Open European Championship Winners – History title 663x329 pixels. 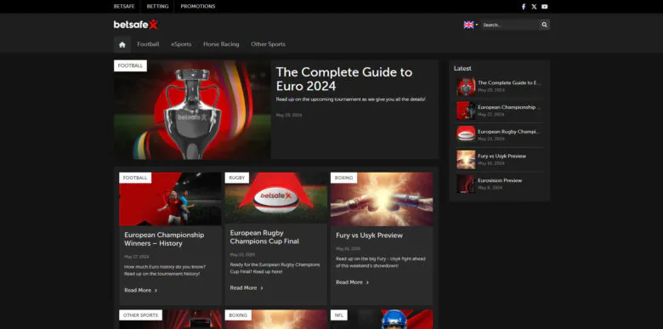click(164, 240)
